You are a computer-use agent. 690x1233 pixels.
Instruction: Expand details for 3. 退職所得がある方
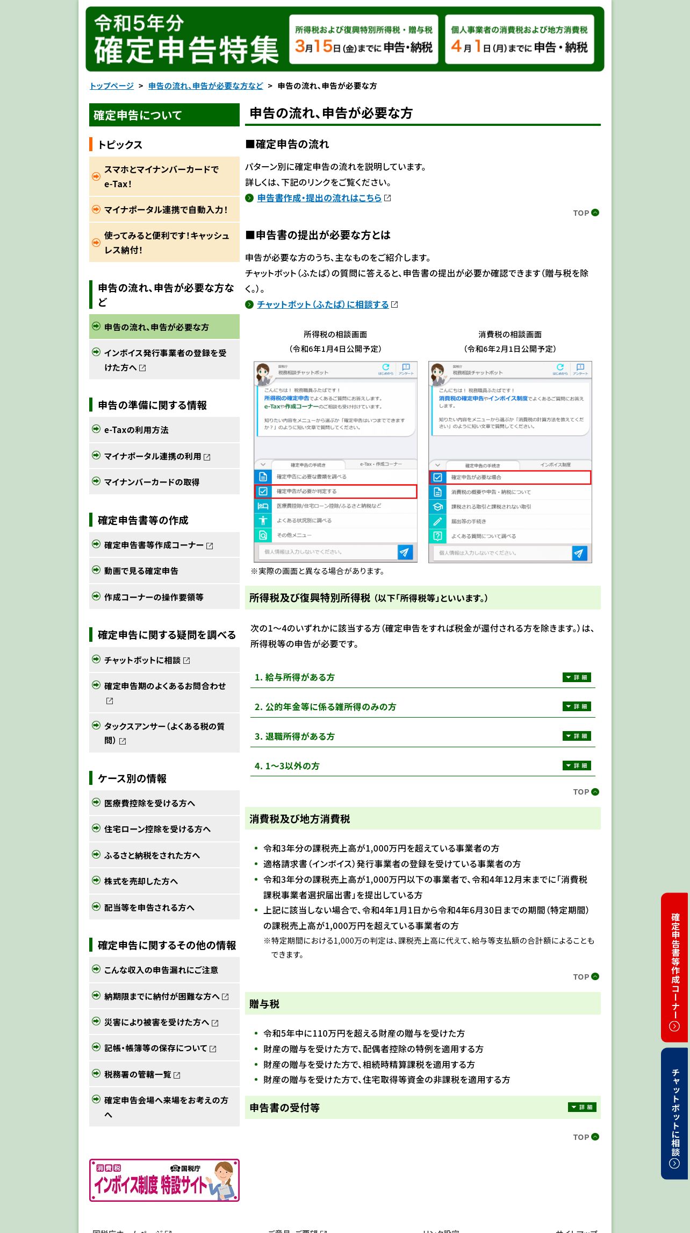click(x=577, y=736)
